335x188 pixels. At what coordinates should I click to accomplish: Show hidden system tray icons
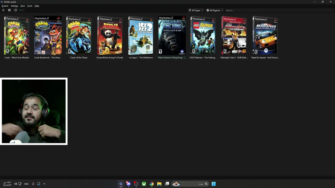click(x=44, y=184)
